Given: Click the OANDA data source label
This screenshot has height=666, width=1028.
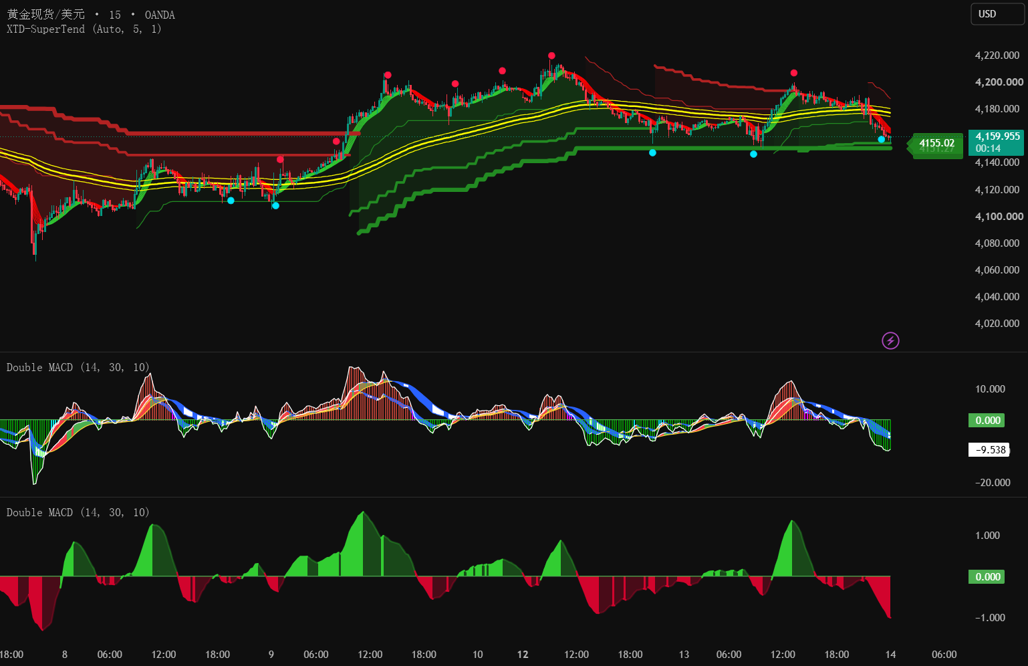Looking at the screenshot, I should coord(160,15).
